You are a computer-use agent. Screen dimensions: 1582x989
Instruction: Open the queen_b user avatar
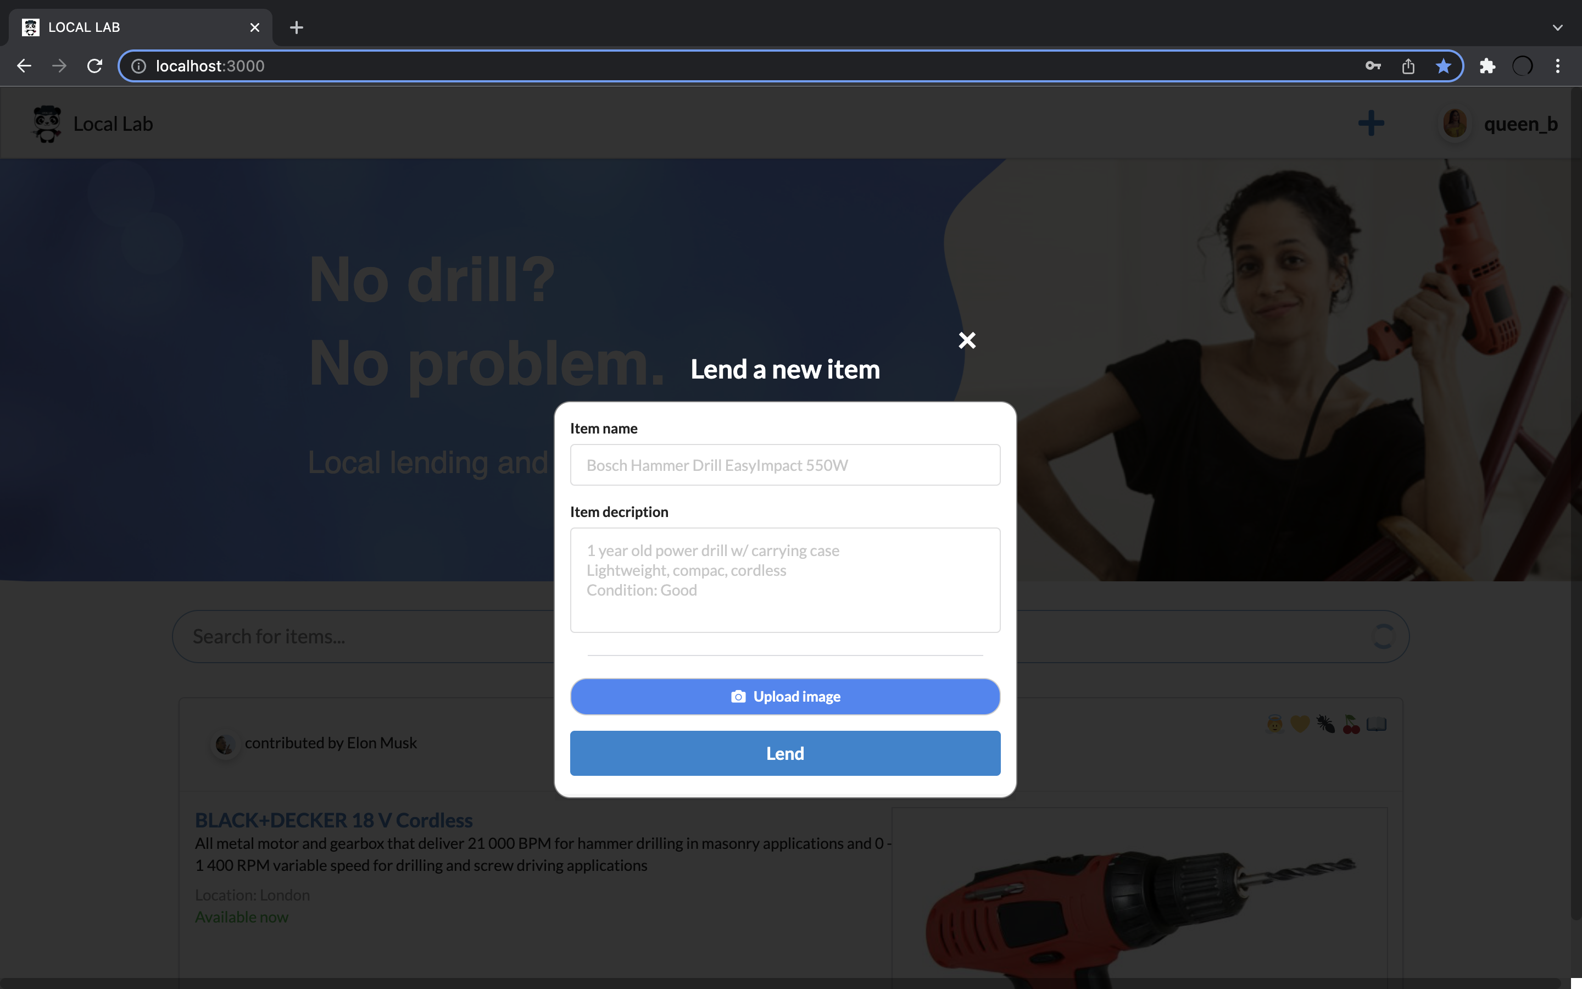click(x=1455, y=123)
